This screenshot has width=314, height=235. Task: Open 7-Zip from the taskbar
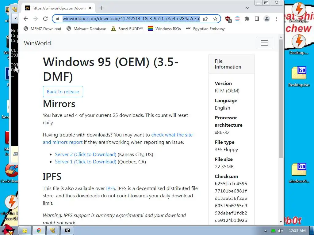pos(67,231)
